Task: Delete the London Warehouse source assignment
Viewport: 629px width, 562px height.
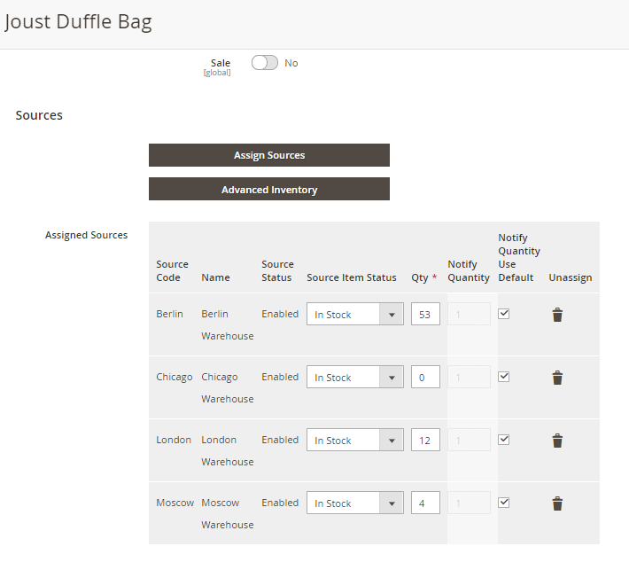Action: point(557,441)
